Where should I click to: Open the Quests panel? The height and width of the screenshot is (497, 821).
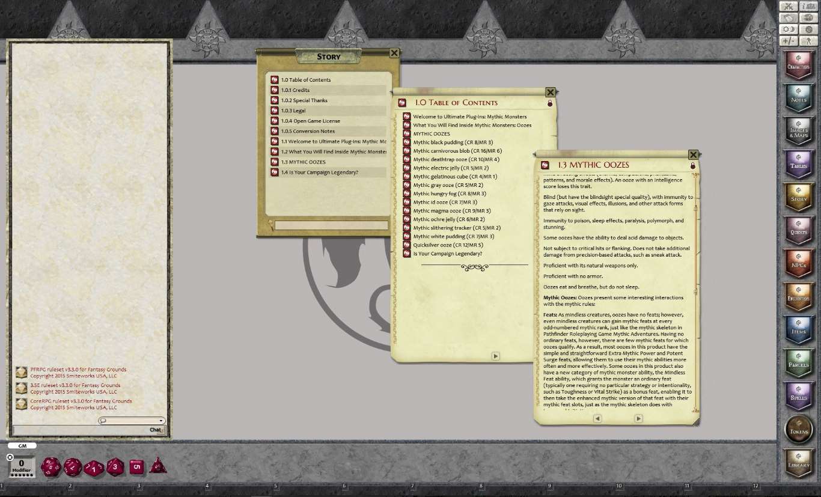coord(798,230)
